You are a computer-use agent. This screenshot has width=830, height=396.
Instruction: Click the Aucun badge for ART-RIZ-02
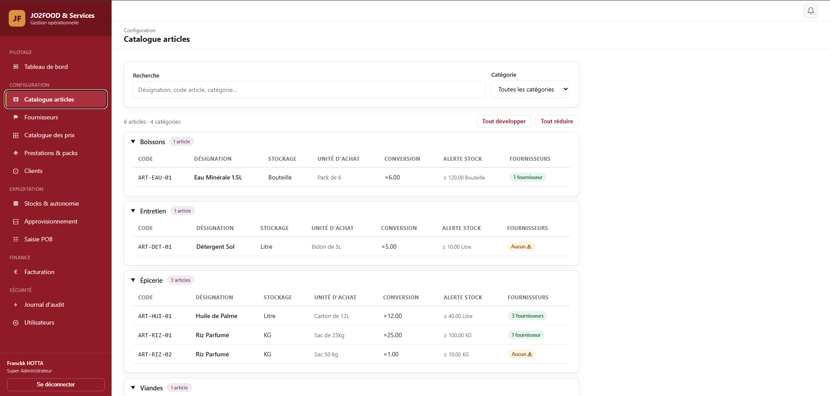pos(522,354)
